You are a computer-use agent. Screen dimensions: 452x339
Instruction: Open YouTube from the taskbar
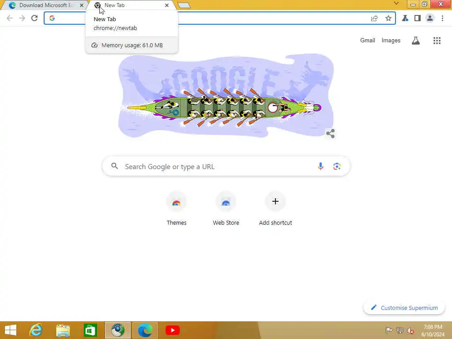[173, 330]
